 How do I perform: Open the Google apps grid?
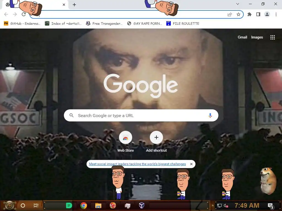(x=272, y=37)
